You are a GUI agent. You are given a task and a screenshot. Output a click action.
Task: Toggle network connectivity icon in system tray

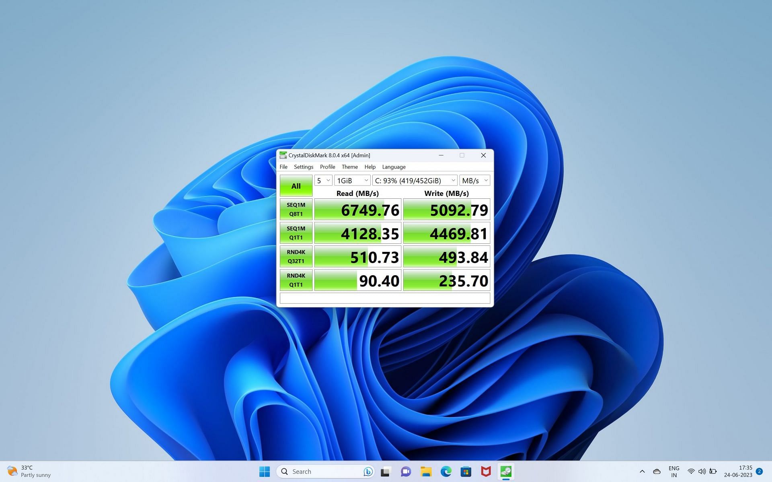pyautogui.click(x=690, y=472)
